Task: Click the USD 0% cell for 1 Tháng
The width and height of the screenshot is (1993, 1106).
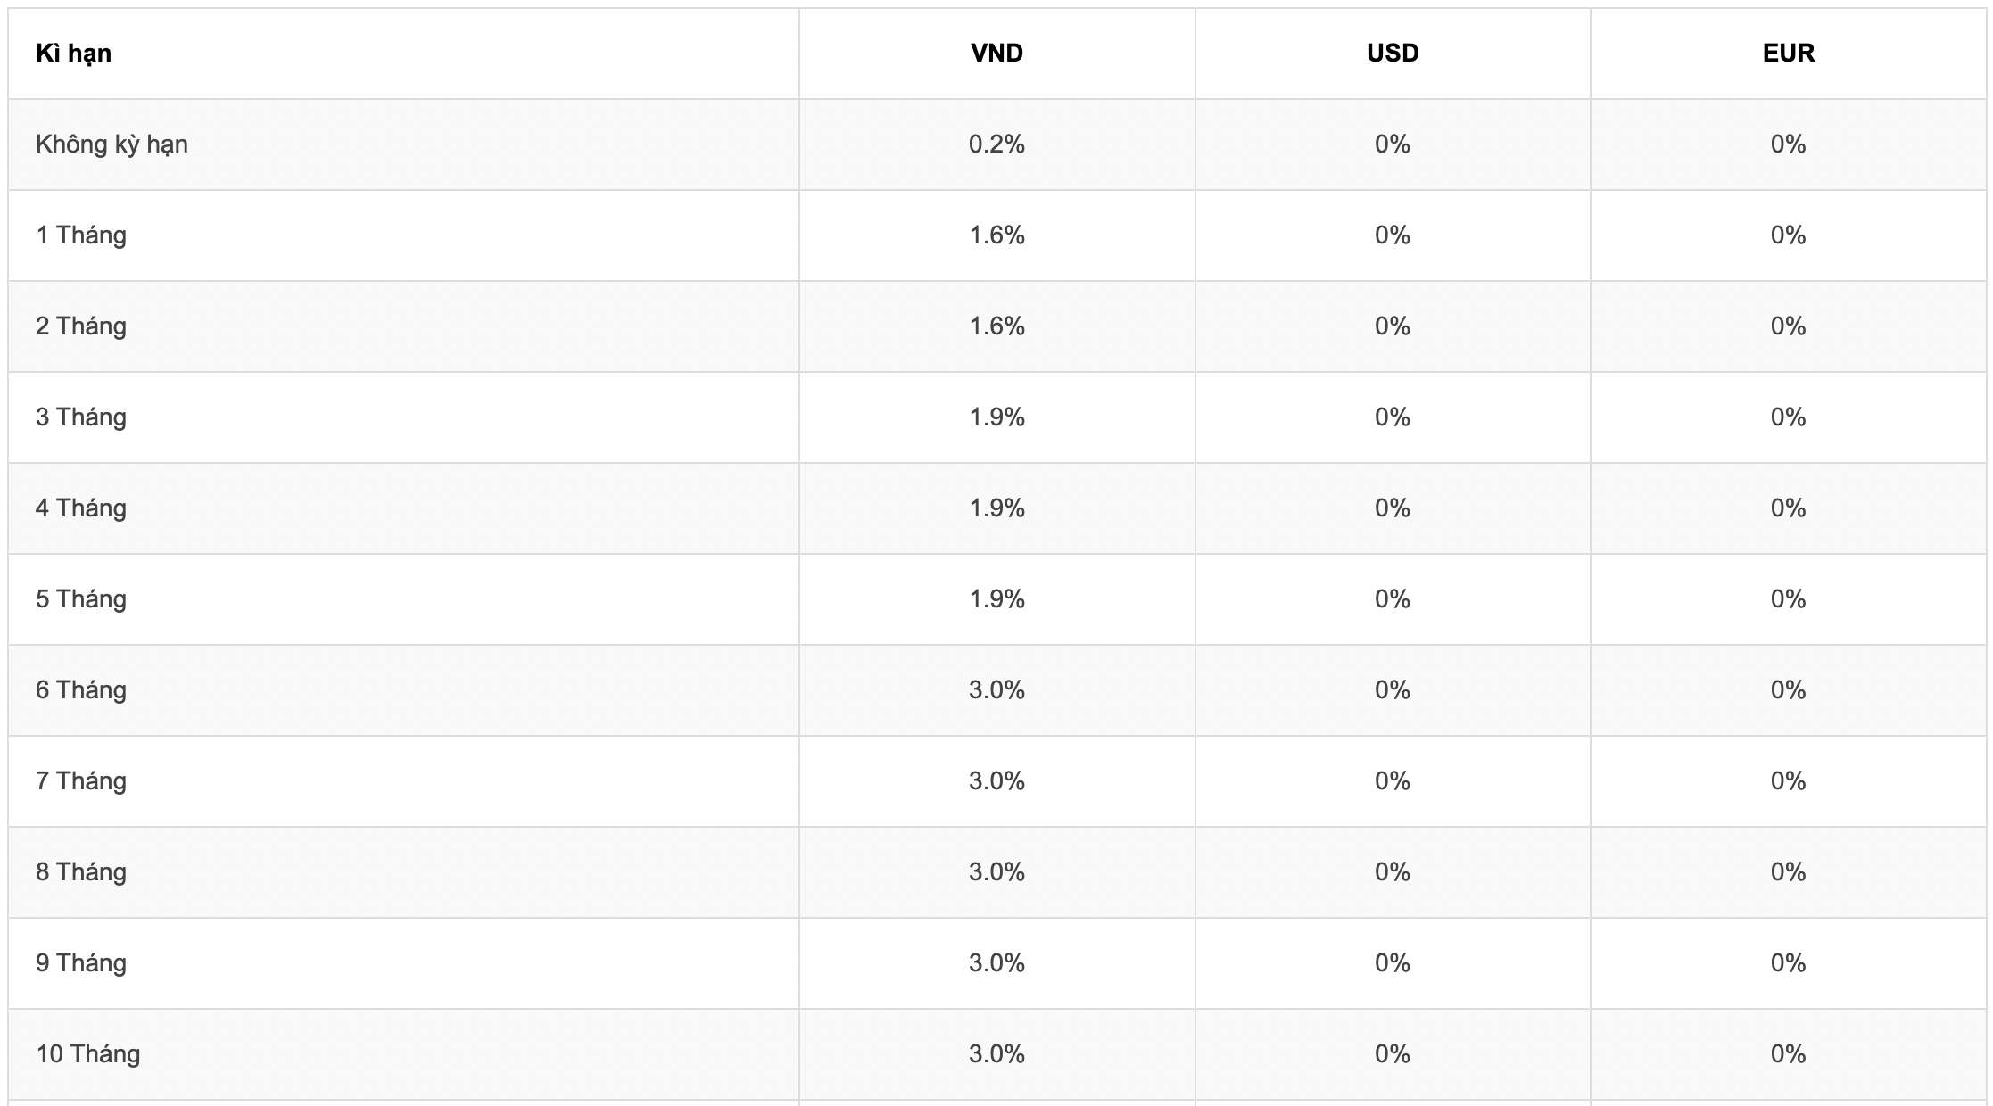Action: pos(1393,235)
